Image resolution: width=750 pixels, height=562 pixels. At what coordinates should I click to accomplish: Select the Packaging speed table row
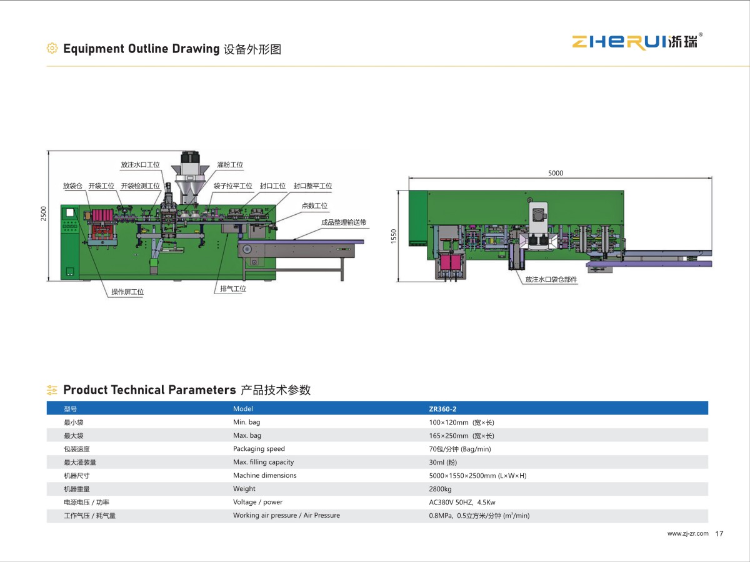click(x=377, y=449)
